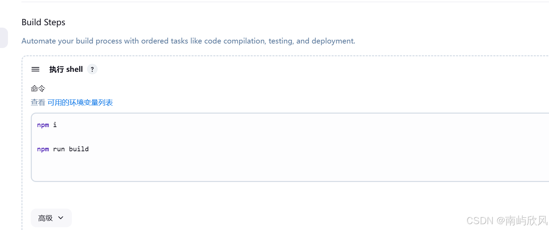Screen dimensions: 549x230
Task: Focus the shell command text area
Action: coord(290,147)
